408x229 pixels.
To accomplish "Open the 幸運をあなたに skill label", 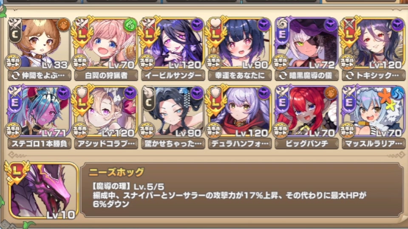I will [x=240, y=75].
